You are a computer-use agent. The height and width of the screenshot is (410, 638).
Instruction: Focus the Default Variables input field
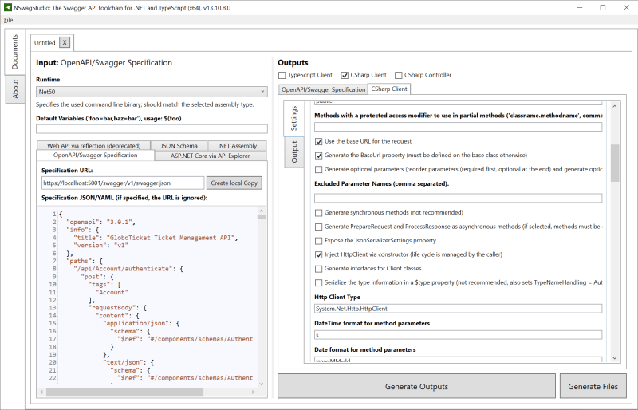coord(152,128)
